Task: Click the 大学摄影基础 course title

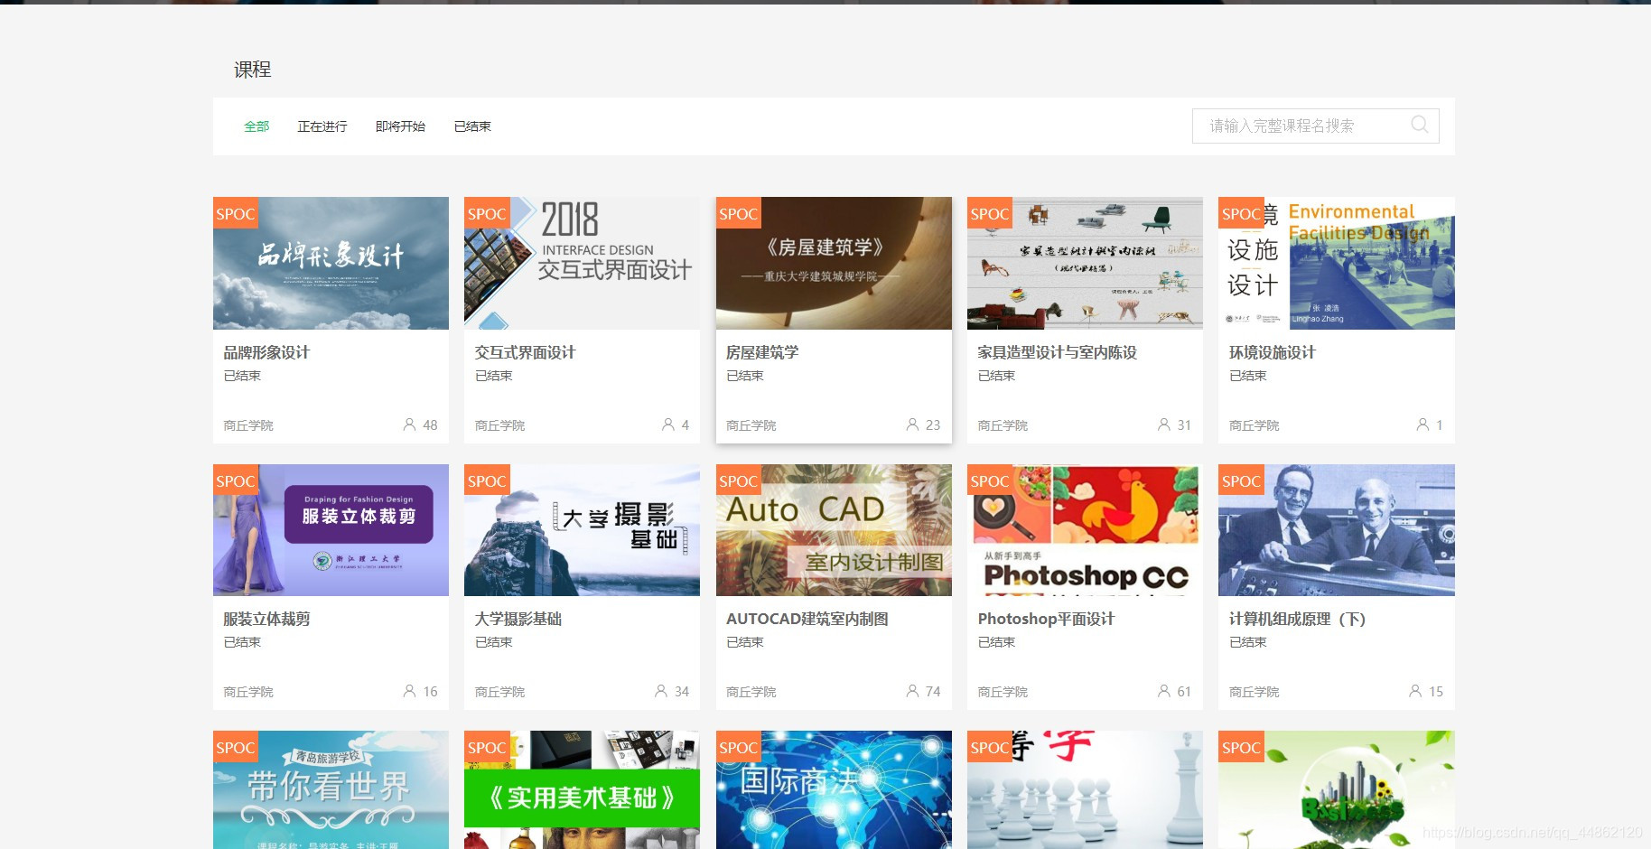Action: [x=518, y=619]
